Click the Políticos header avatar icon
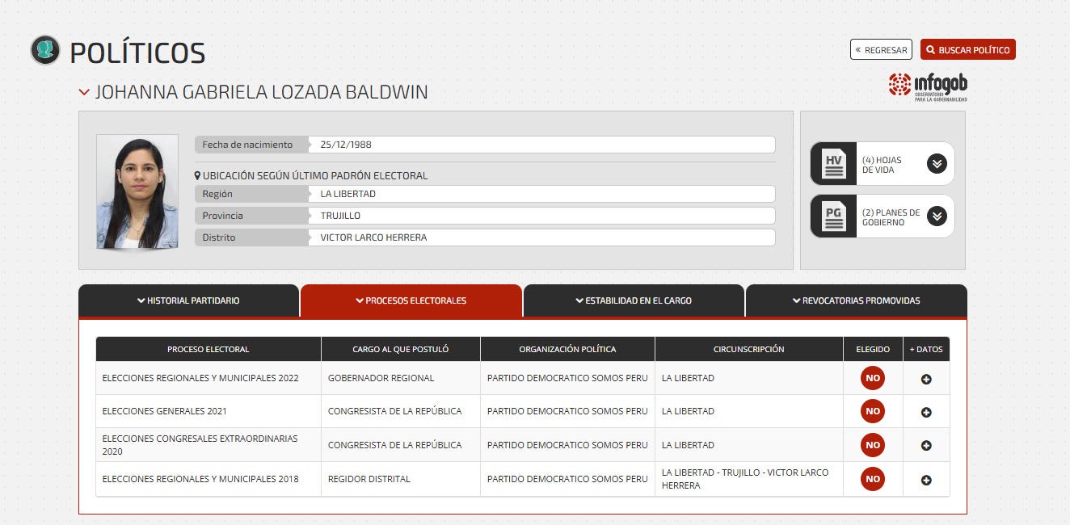 [x=45, y=50]
